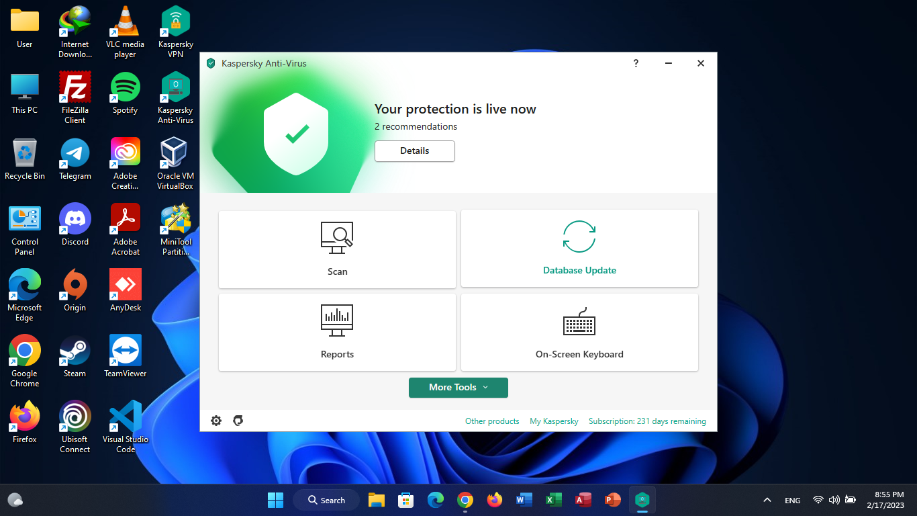Open the Wi-Fi network tray icon
The height and width of the screenshot is (516, 917).
point(818,500)
